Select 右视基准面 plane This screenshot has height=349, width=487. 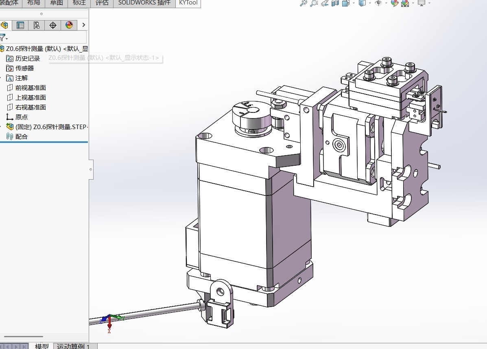point(31,107)
